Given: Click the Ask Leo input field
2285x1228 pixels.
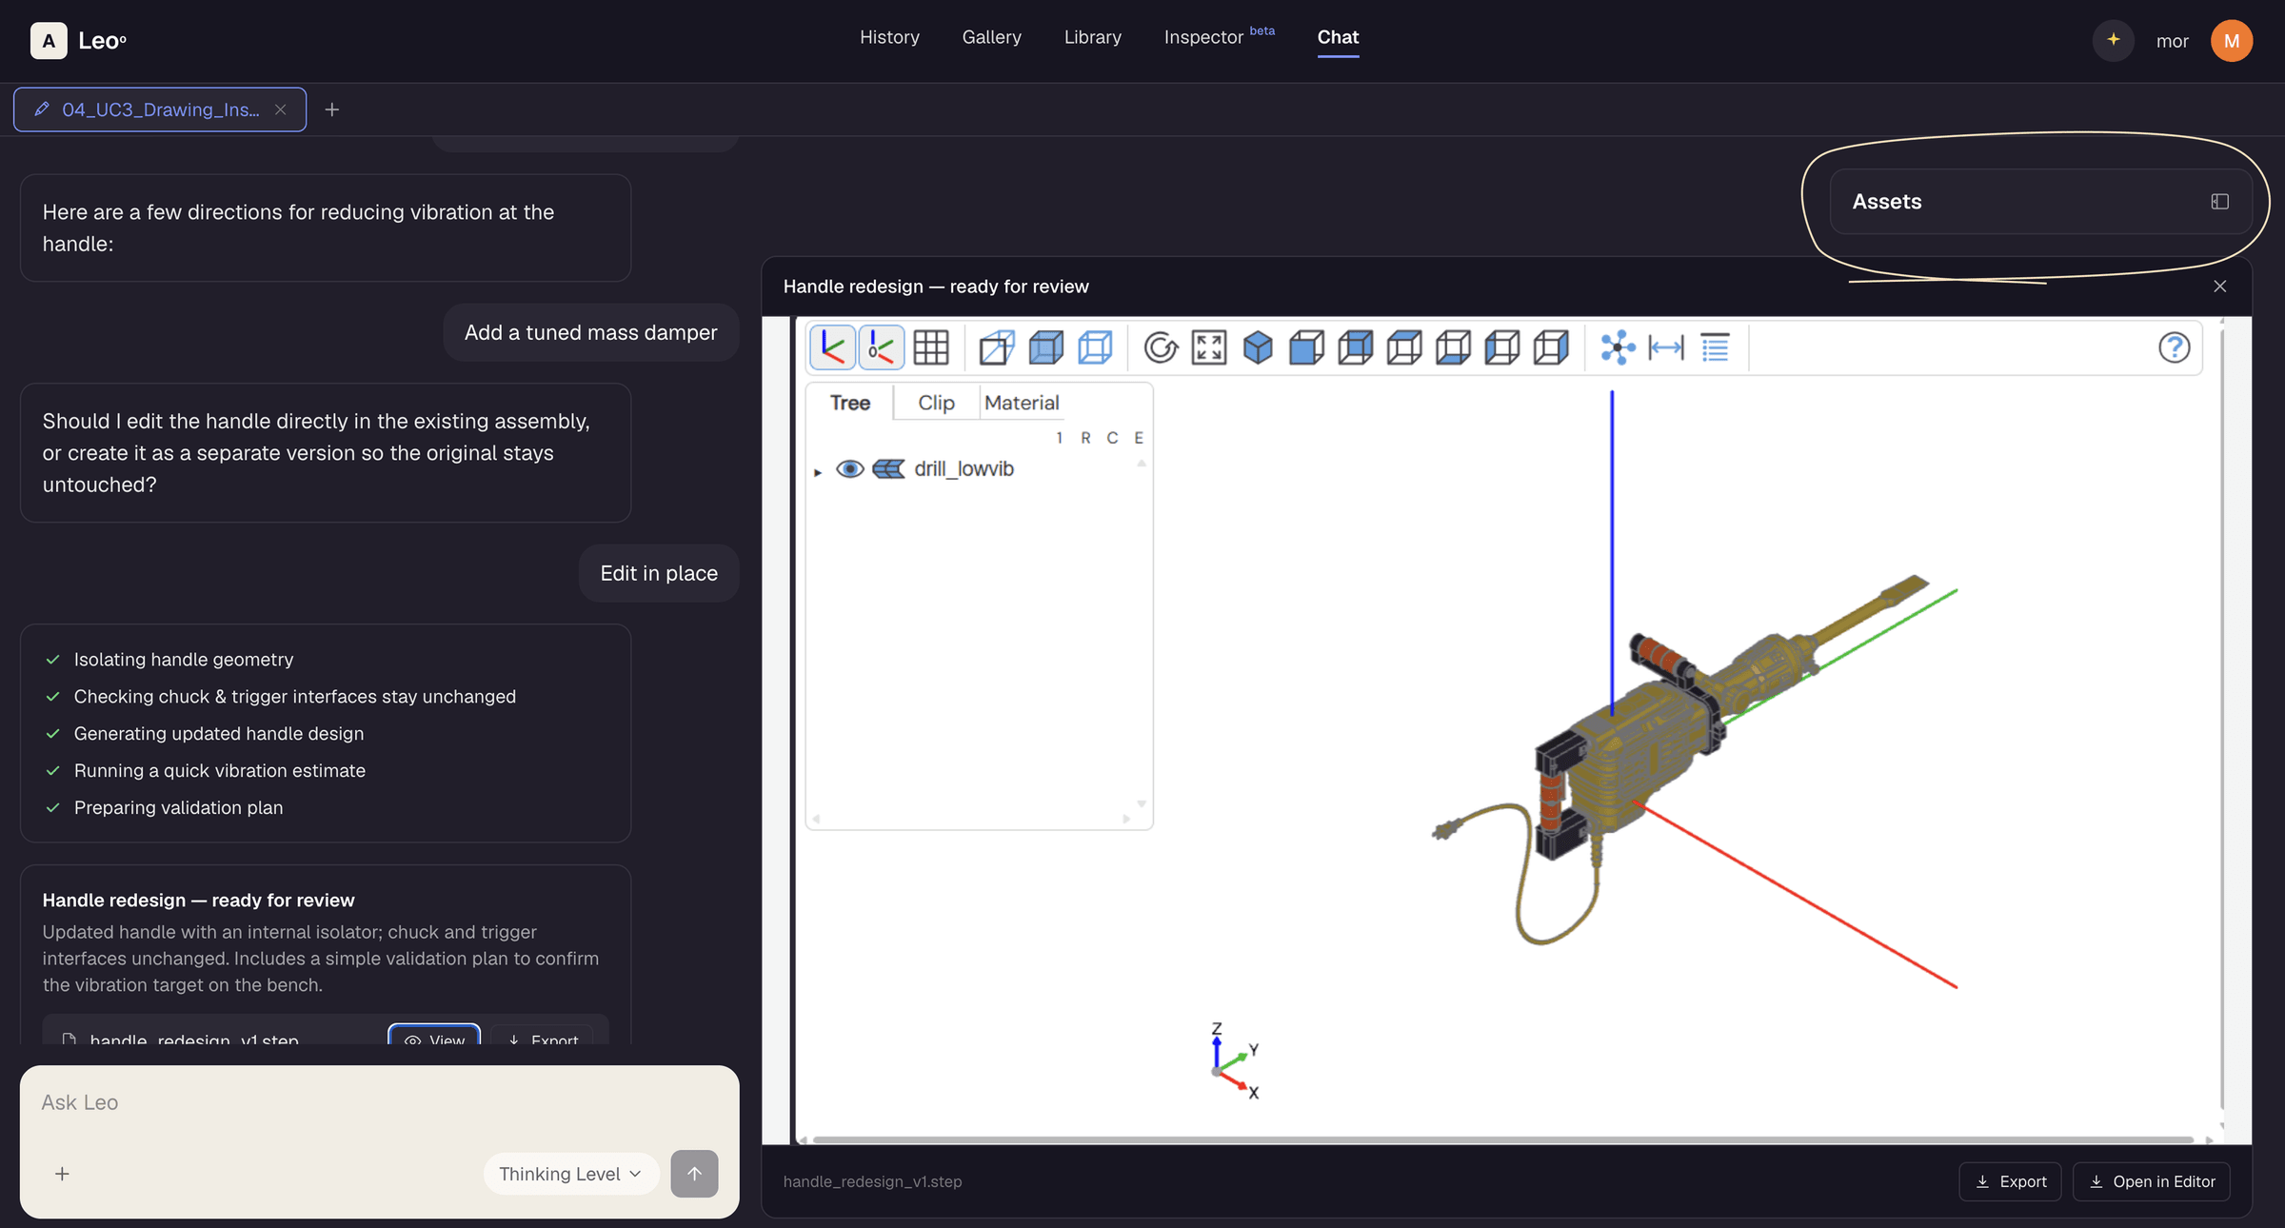Looking at the screenshot, I should click(379, 1102).
